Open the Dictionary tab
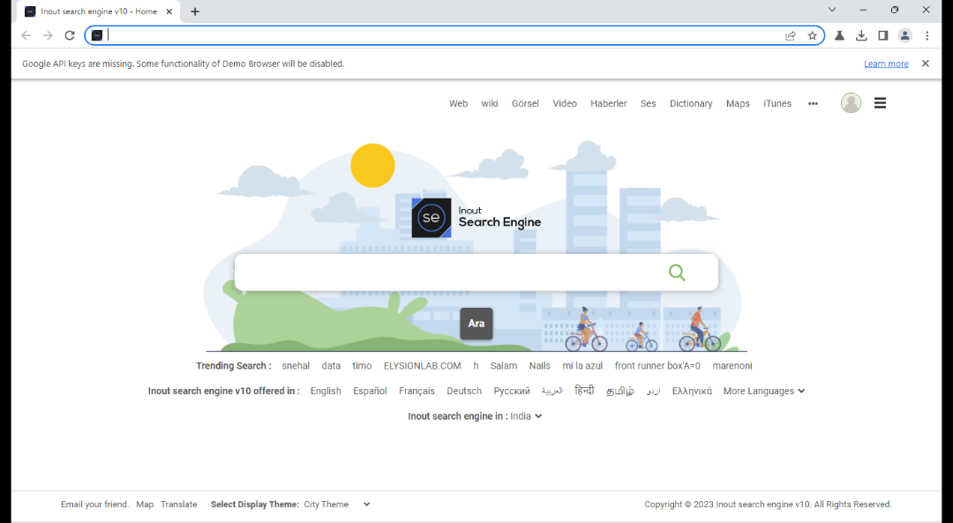Image resolution: width=953 pixels, height=523 pixels. [691, 104]
